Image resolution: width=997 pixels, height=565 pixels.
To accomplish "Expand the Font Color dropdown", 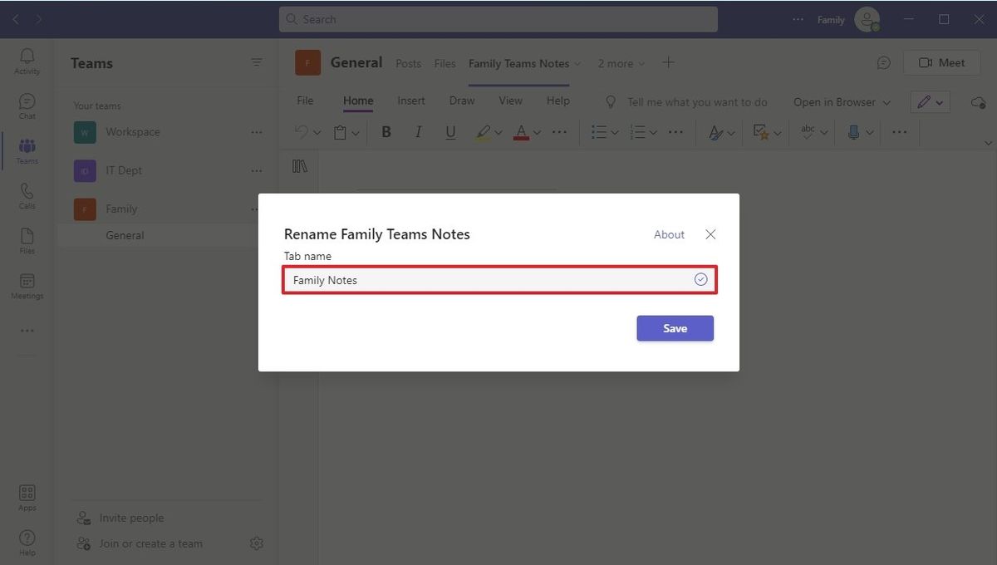I will click(537, 131).
